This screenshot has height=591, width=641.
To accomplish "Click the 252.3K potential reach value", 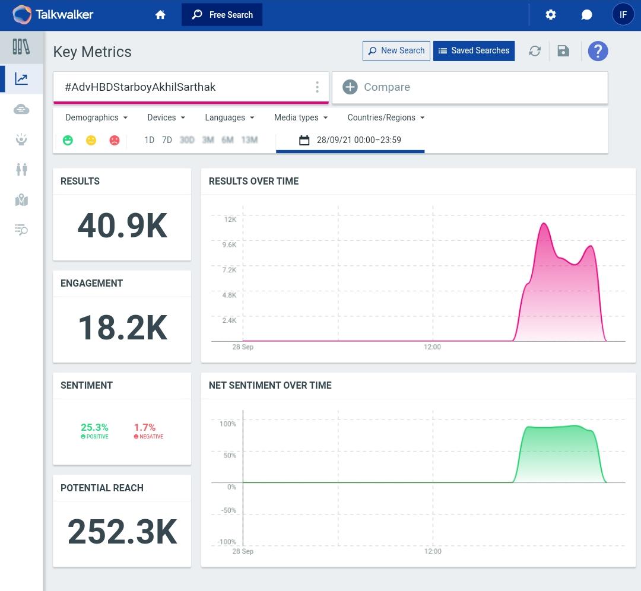I will click(x=122, y=532).
